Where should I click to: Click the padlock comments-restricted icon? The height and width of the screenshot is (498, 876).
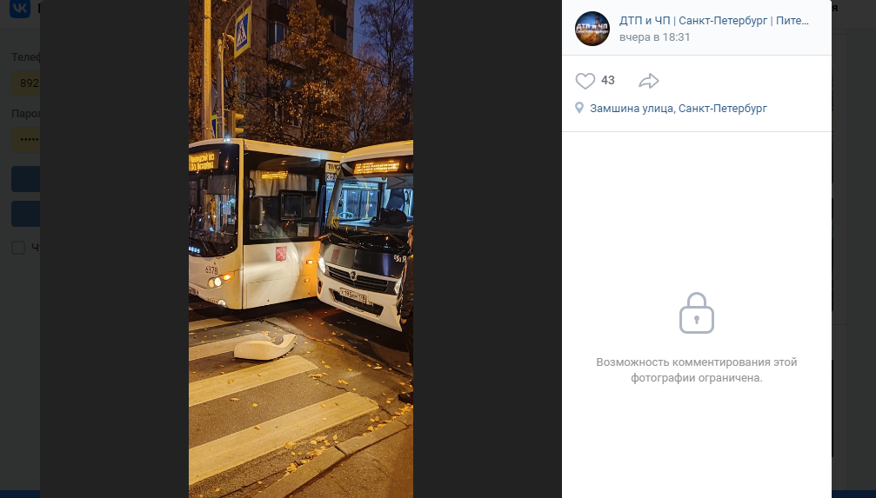[696, 313]
